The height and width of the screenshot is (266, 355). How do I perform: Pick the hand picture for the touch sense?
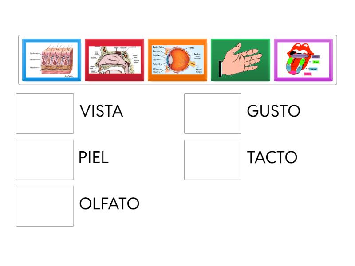(241, 60)
